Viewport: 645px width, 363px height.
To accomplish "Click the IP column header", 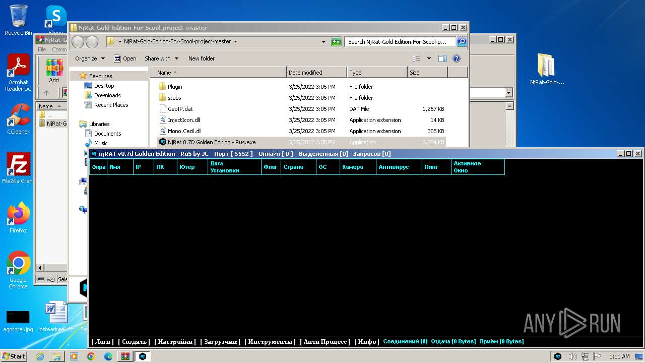I will (144, 167).
